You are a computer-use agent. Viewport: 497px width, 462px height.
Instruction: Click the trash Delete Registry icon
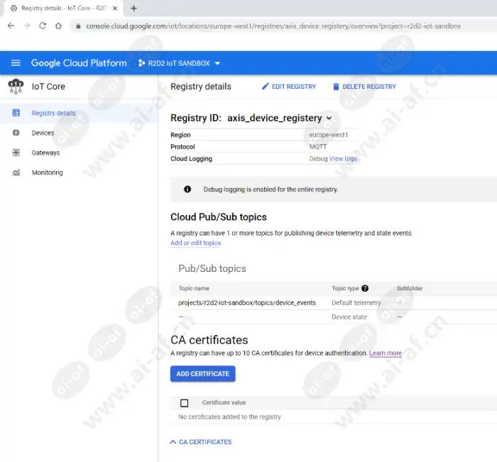(336, 87)
